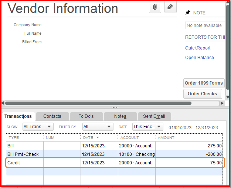Switch to the Contacts tab

(52, 116)
